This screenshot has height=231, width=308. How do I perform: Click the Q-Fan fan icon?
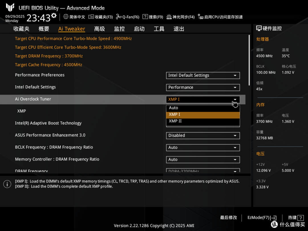click(119, 17)
